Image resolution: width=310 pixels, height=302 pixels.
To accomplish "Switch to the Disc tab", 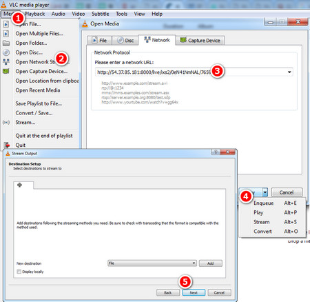I will click(125, 41).
